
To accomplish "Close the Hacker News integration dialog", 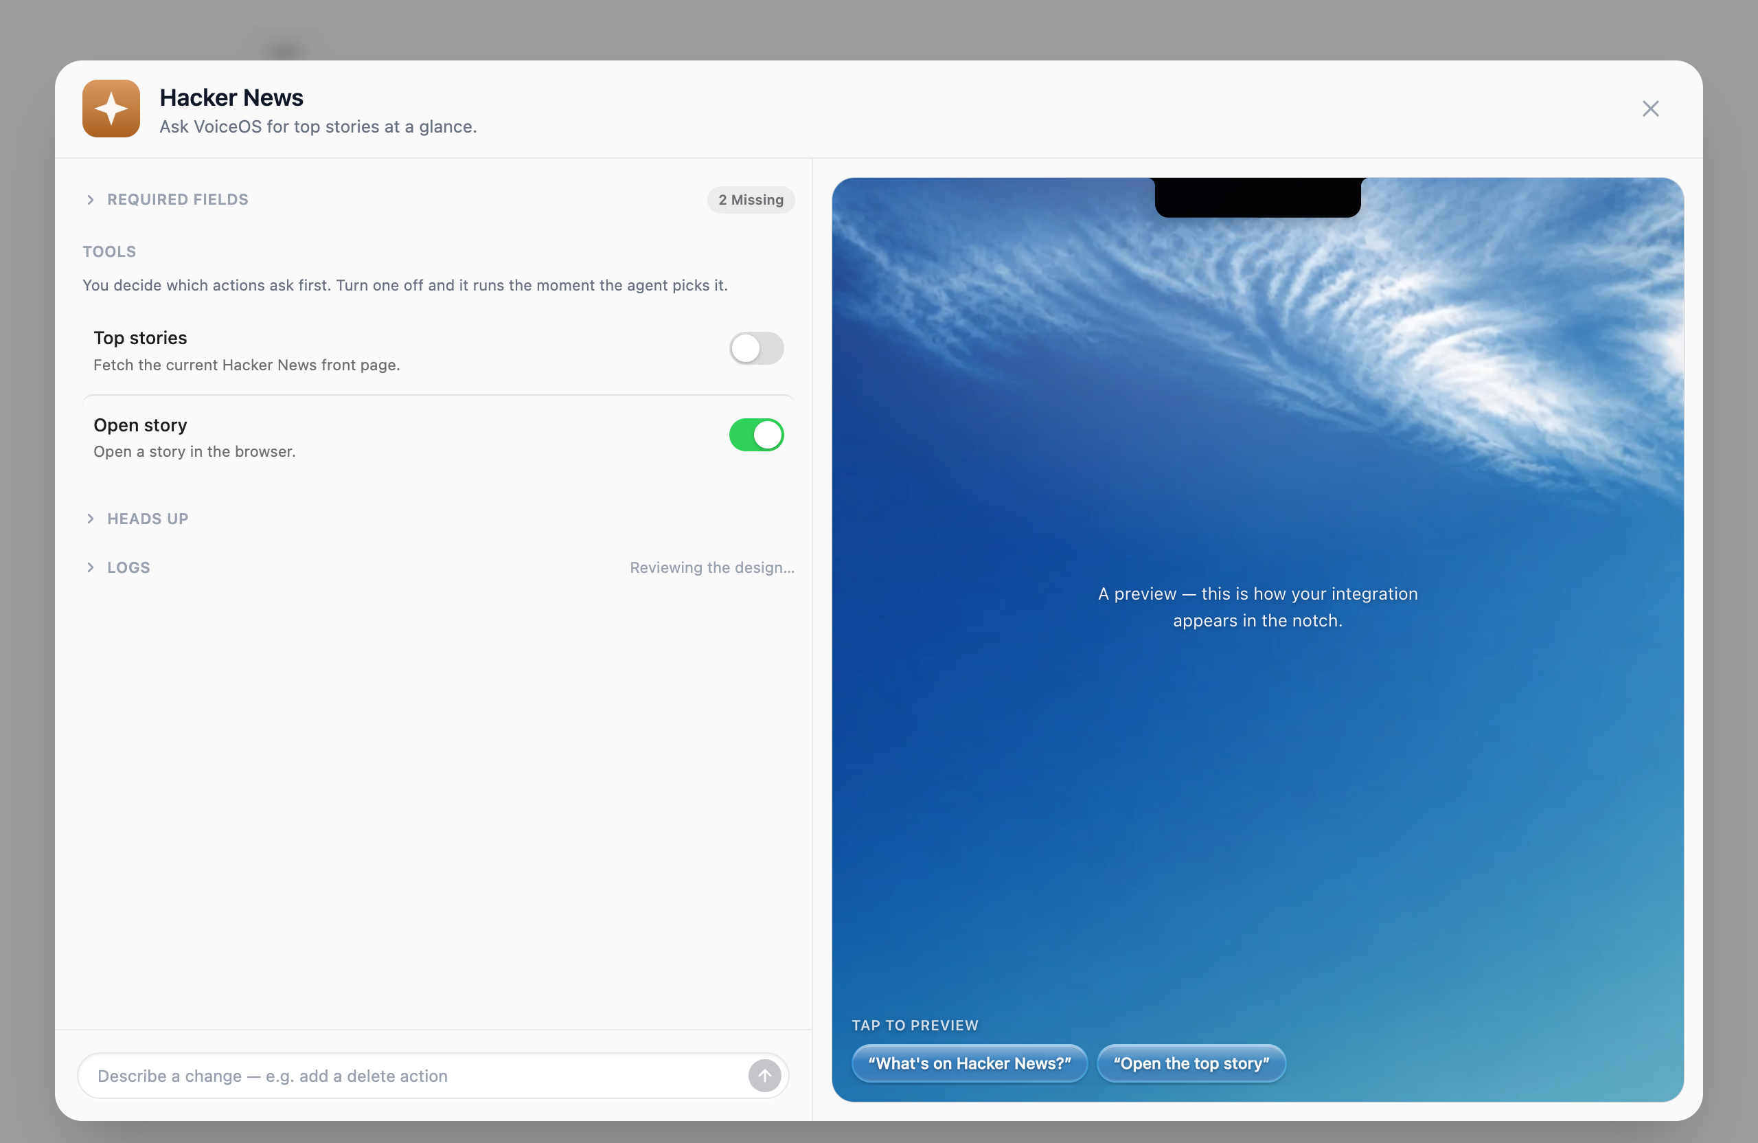I will pyautogui.click(x=1650, y=109).
